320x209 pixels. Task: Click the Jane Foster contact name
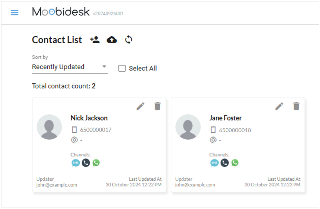pyautogui.click(x=225, y=118)
